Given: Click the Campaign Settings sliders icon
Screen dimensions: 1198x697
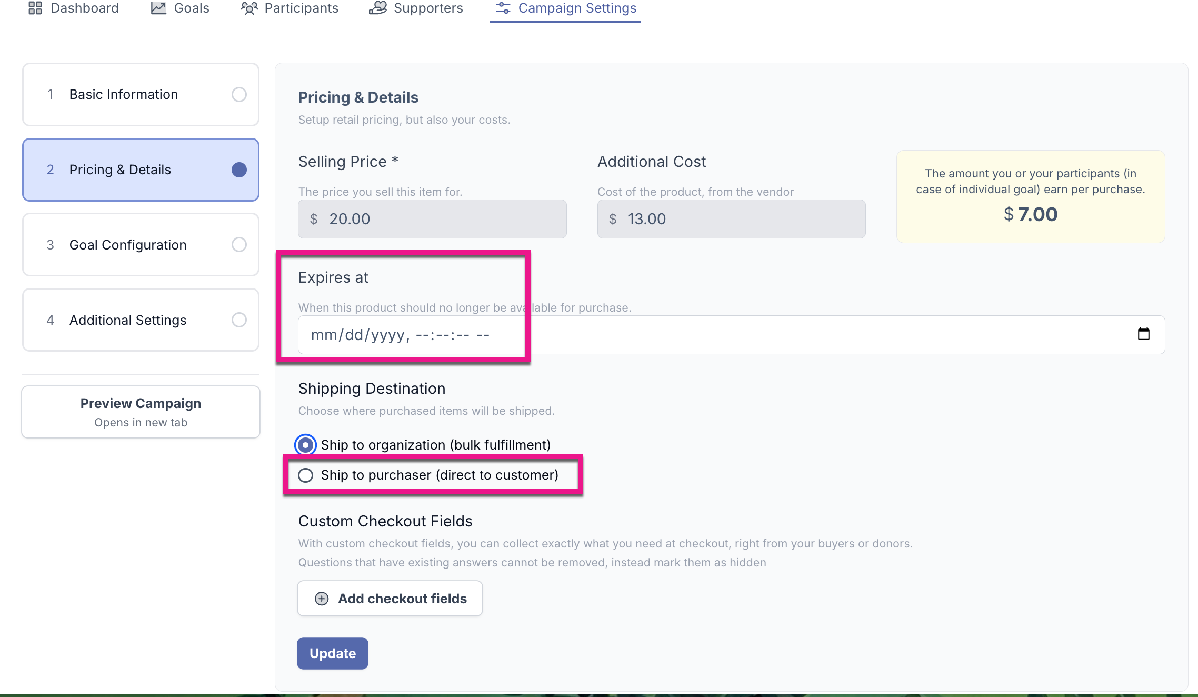Looking at the screenshot, I should (x=503, y=8).
